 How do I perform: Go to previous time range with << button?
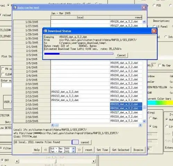tap(46, 150)
